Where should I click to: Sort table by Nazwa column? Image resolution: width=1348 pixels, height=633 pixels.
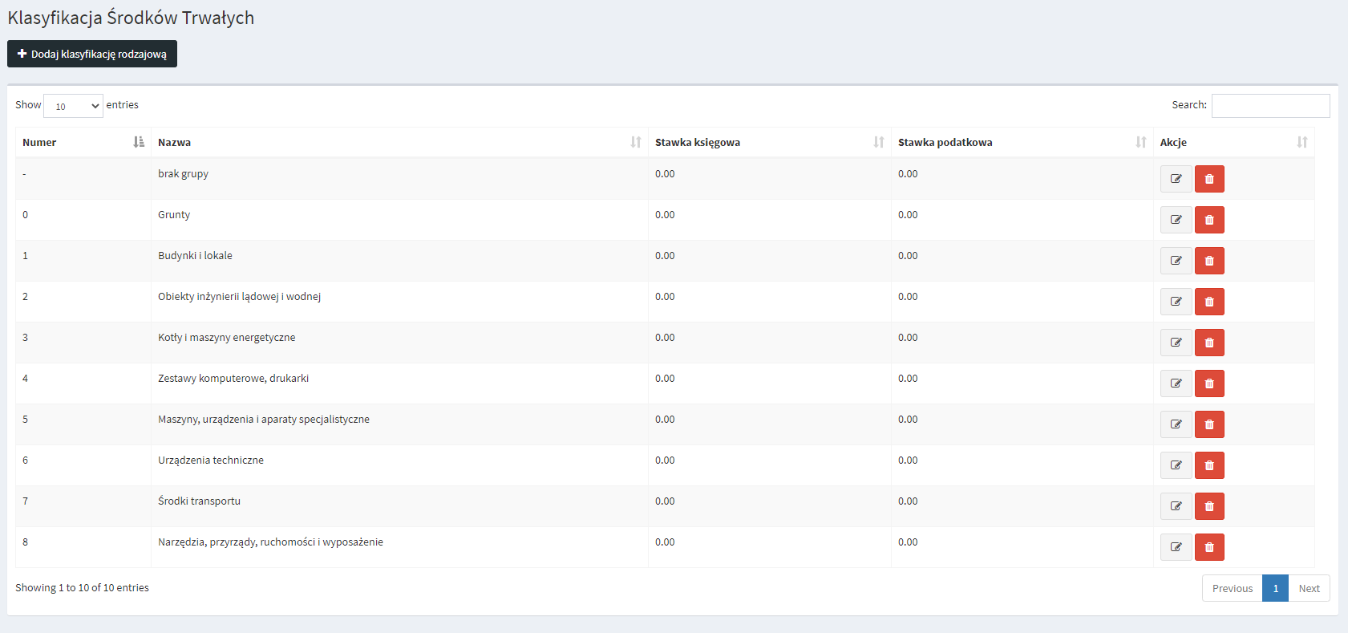click(x=399, y=142)
